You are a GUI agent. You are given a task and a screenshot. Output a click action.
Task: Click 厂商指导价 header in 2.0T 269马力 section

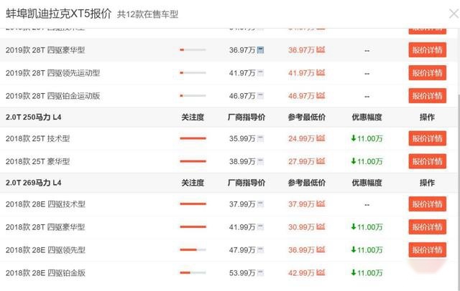tap(247, 183)
